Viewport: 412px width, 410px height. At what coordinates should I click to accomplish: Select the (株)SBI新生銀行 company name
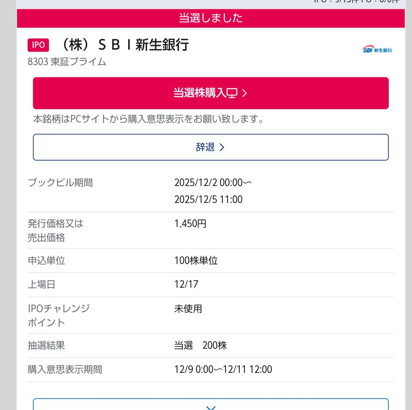[125, 45]
